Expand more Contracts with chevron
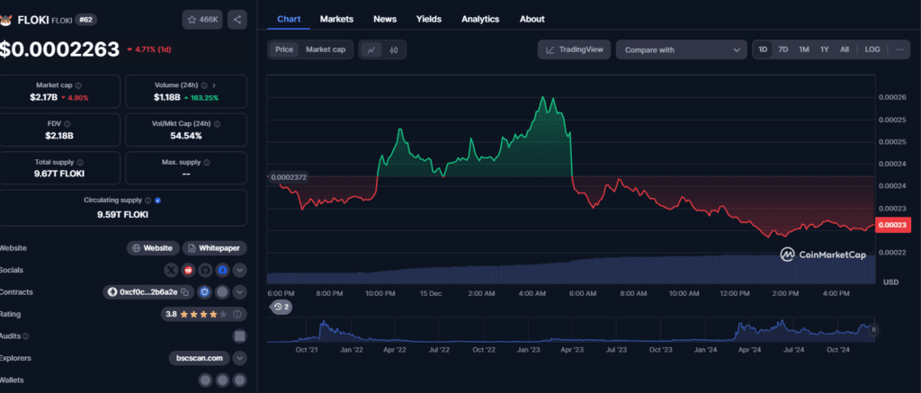The height and width of the screenshot is (393, 921). click(x=239, y=292)
